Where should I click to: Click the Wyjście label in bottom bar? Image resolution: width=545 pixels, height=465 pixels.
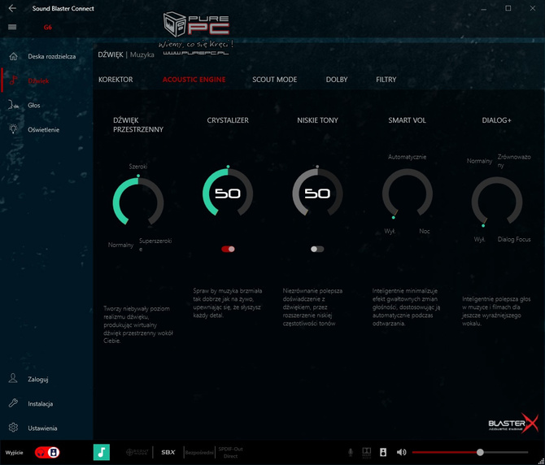click(15, 453)
